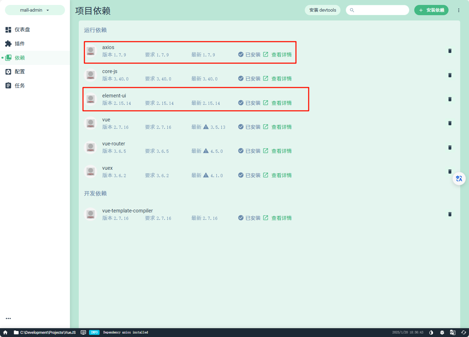Open 查看详情 link for vue-router

pyautogui.click(x=278, y=151)
